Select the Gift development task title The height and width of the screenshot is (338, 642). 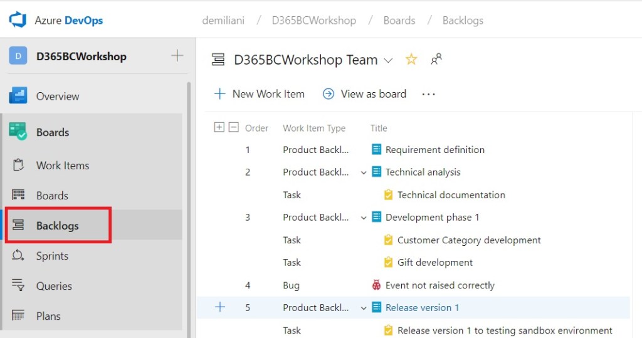coord(435,262)
